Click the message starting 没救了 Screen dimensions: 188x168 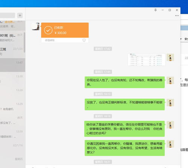(x=124, y=104)
